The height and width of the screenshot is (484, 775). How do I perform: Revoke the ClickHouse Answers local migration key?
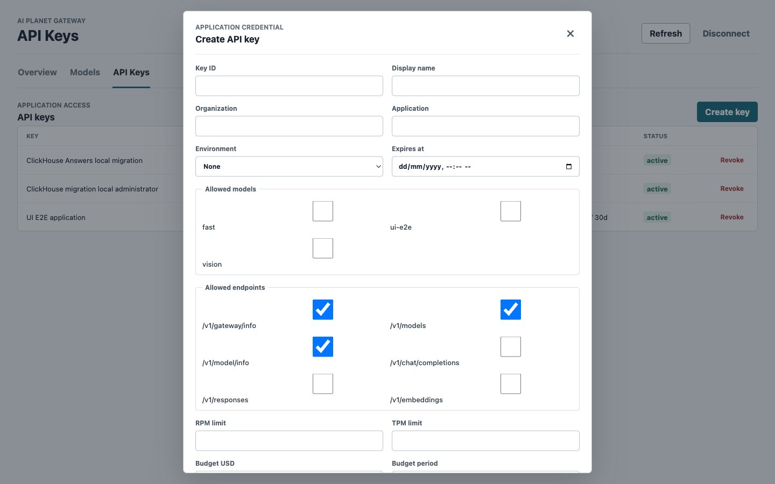[x=732, y=160]
